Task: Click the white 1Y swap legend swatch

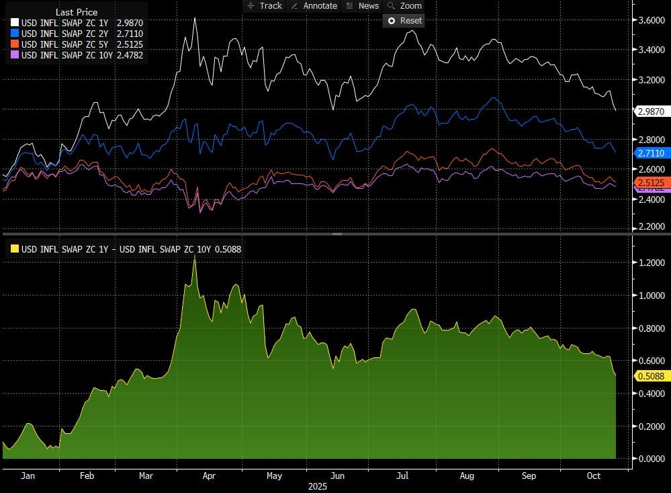Action: [x=15, y=23]
